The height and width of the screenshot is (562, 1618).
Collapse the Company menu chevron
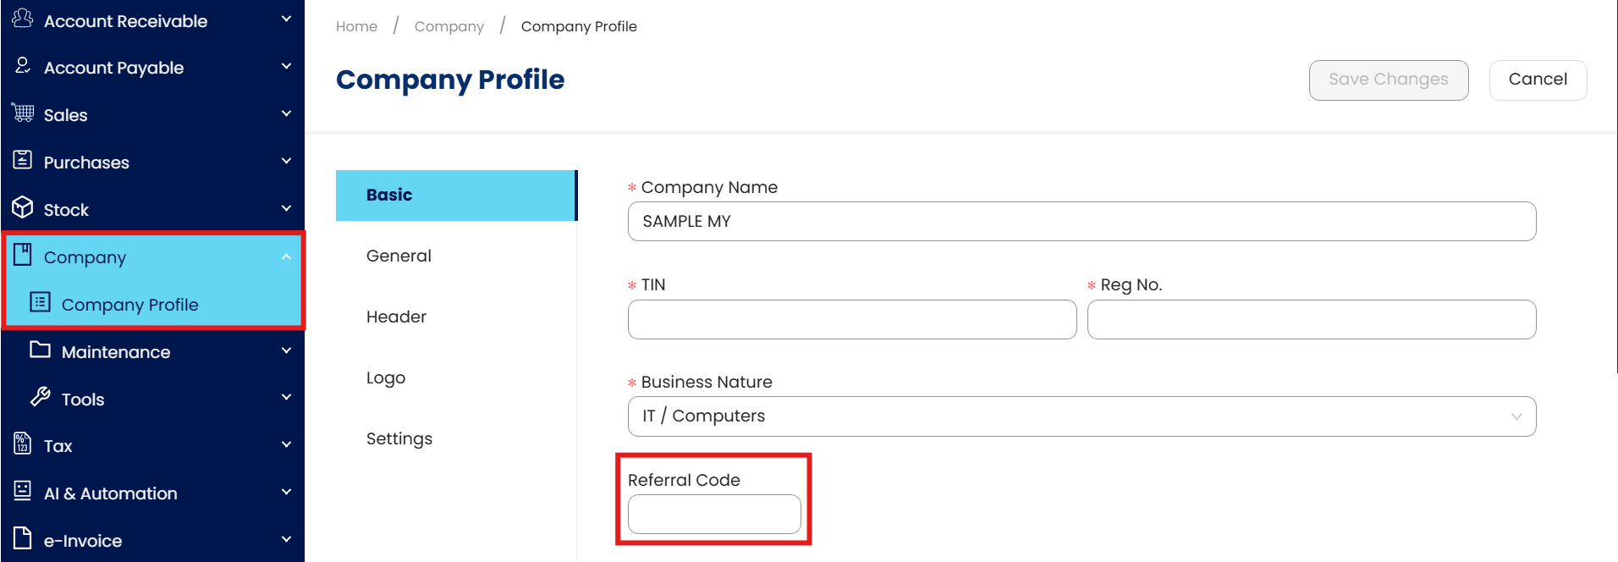coord(286,256)
